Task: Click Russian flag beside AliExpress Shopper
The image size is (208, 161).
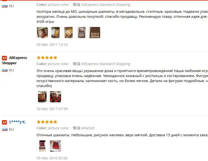Action: pyautogui.click(x=5, y=70)
